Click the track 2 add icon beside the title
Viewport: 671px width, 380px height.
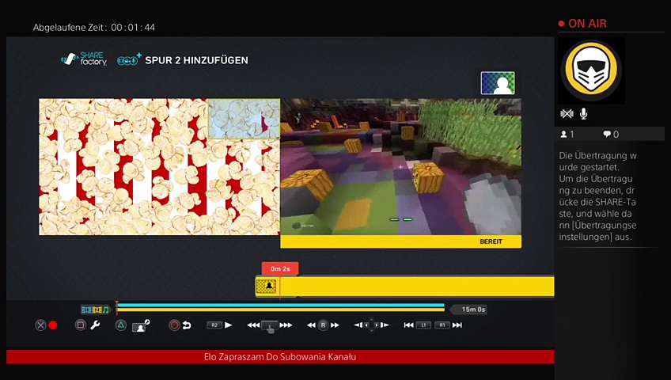tap(129, 59)
